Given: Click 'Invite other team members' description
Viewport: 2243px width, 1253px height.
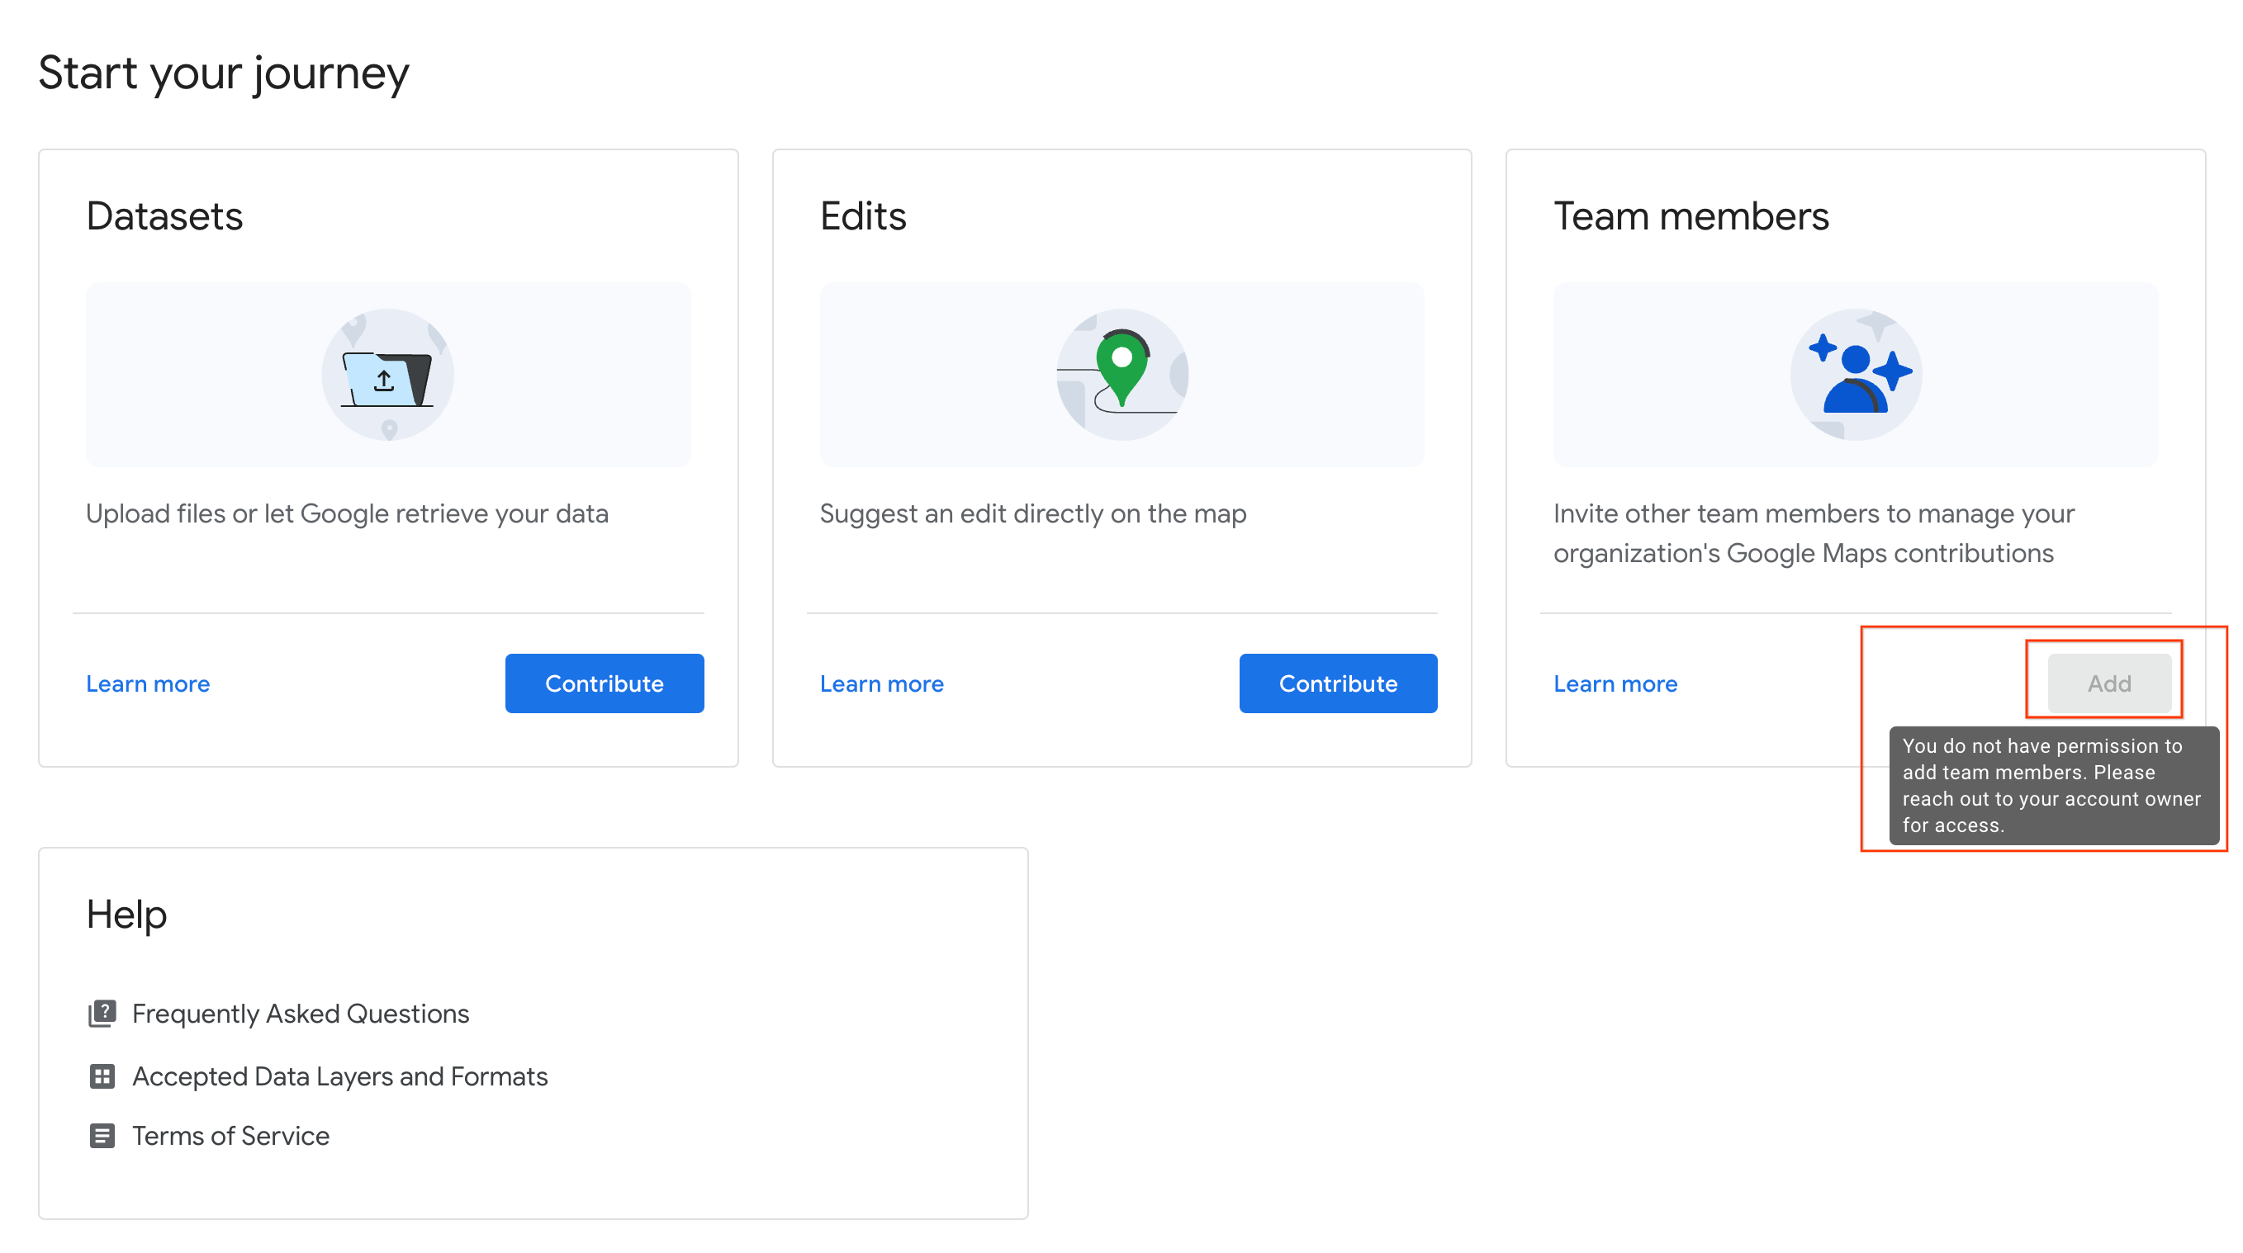Looking at the screenshot, I should click(x=1814, y=533).
